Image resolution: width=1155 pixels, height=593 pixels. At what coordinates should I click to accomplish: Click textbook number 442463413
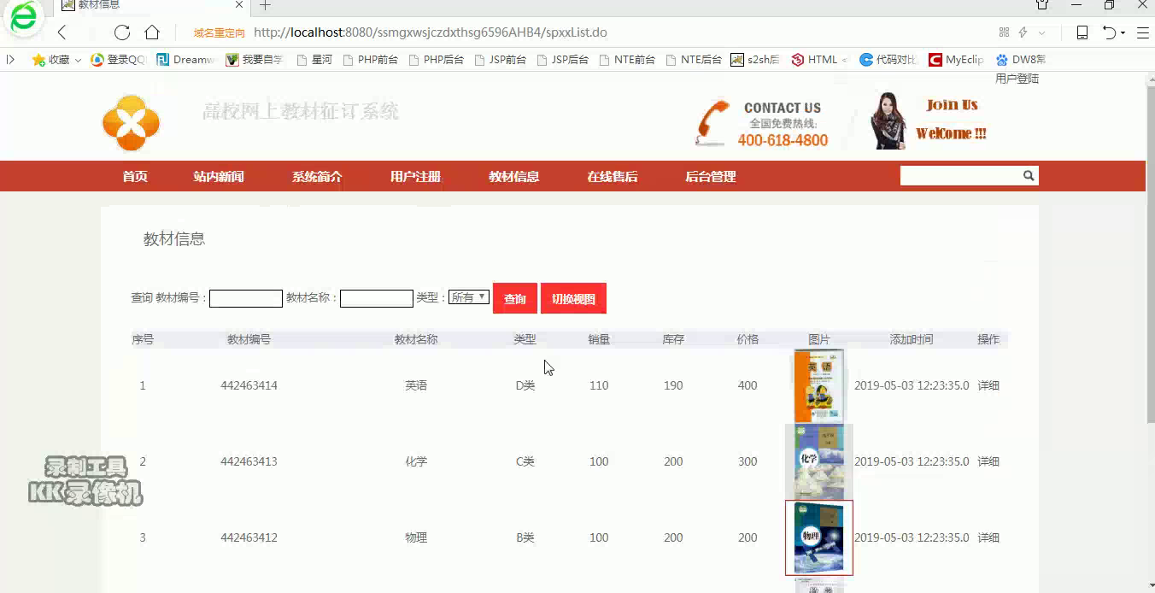(249, 461)
